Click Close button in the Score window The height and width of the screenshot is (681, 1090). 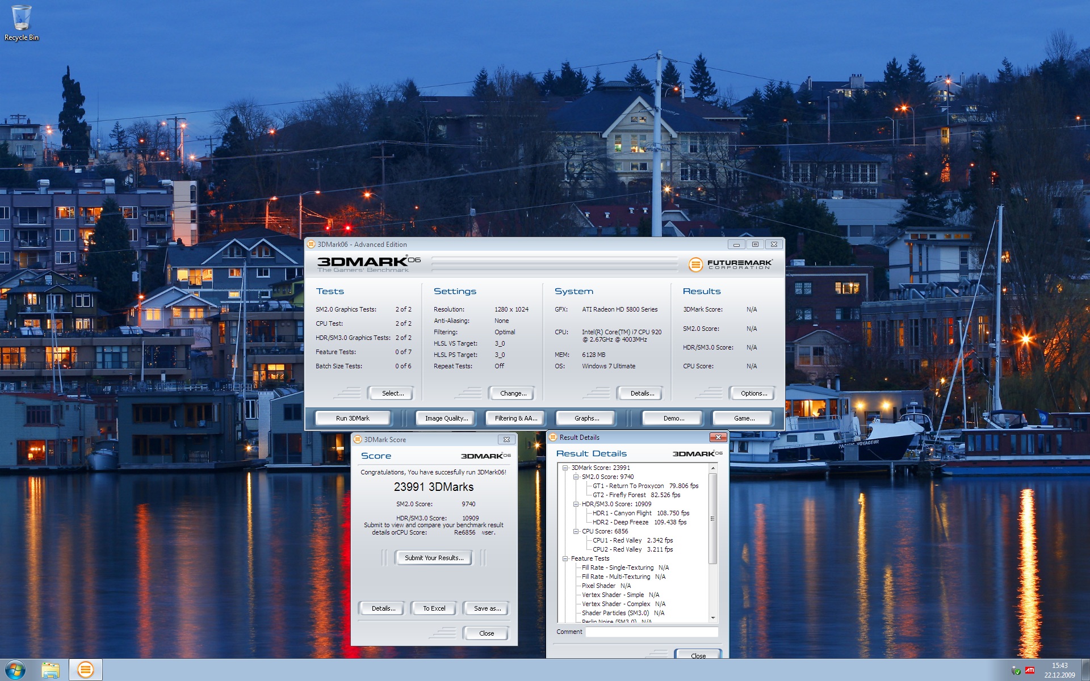click(487, 633)
